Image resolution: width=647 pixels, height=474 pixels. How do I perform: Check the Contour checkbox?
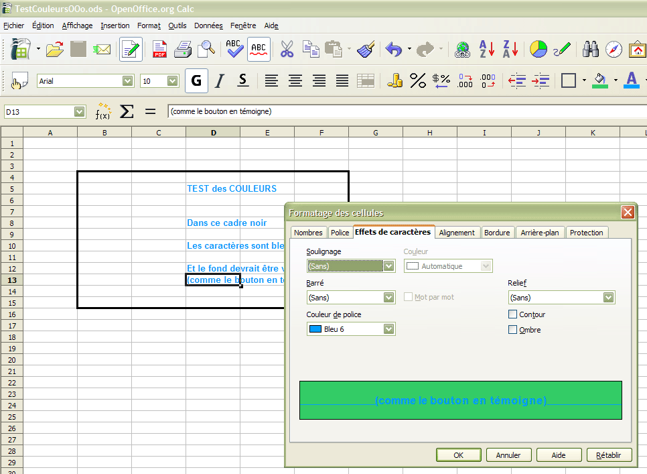(x=512, y=314)
